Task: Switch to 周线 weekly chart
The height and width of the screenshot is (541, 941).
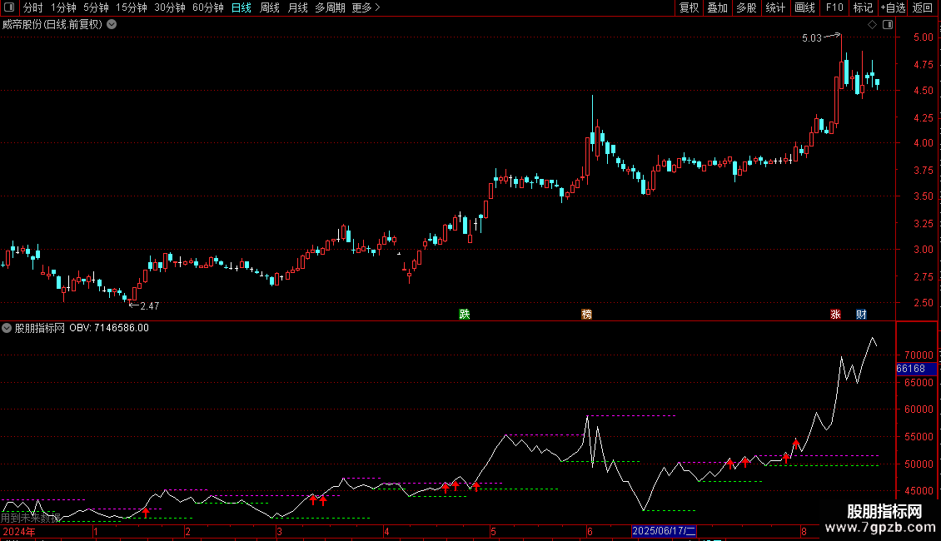Action: [x=270, y=7]
